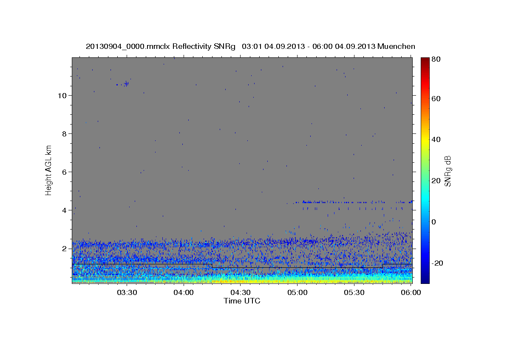
Task: Click the colorbar value 80
Action: [437, 59]
